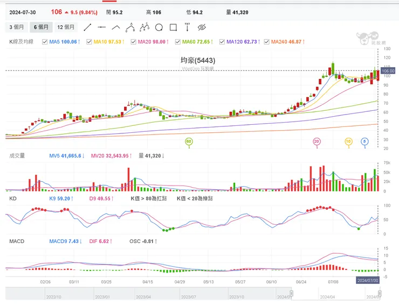Click the 高 106 high price in header
399x306 pixels.
(x=154, y=12)
